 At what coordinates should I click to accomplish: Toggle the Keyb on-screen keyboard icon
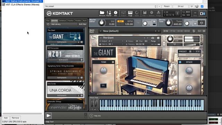click(130, 14)
